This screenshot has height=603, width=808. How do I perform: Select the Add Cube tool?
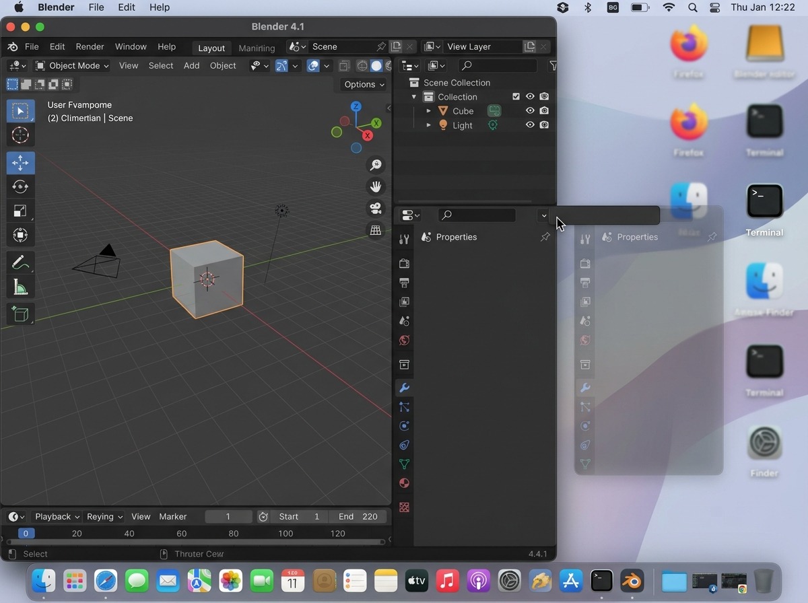tap(20, 314)
